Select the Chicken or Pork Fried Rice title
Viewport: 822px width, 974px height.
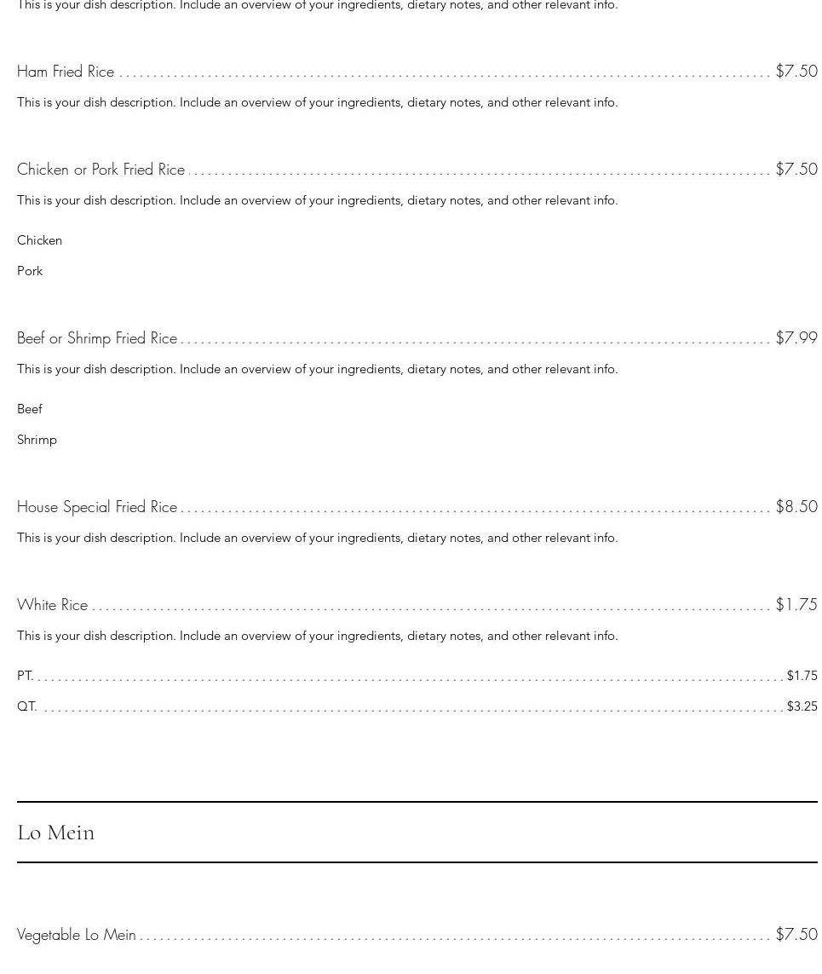click(101, 170)
